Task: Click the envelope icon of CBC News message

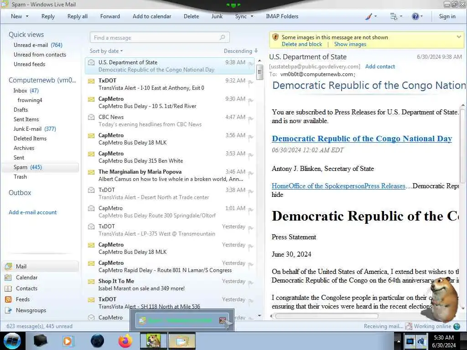Action: pos(91,117)
